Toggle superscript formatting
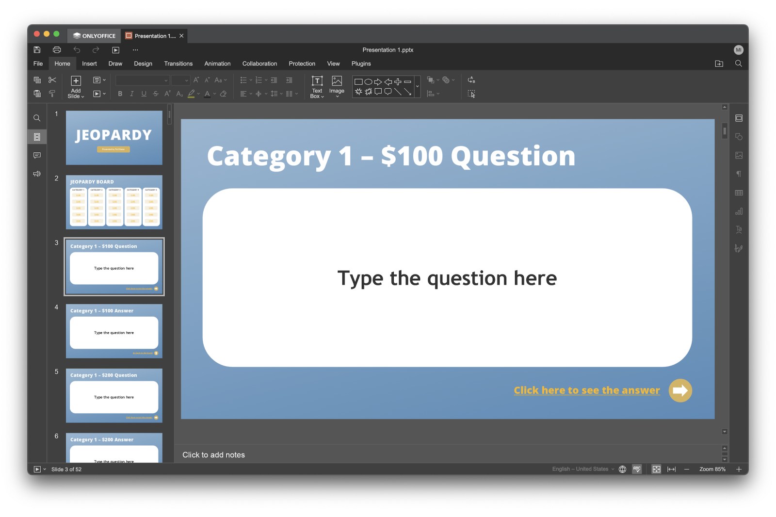The width and height of the screenshot is (776, 517). tap(167, 94)
